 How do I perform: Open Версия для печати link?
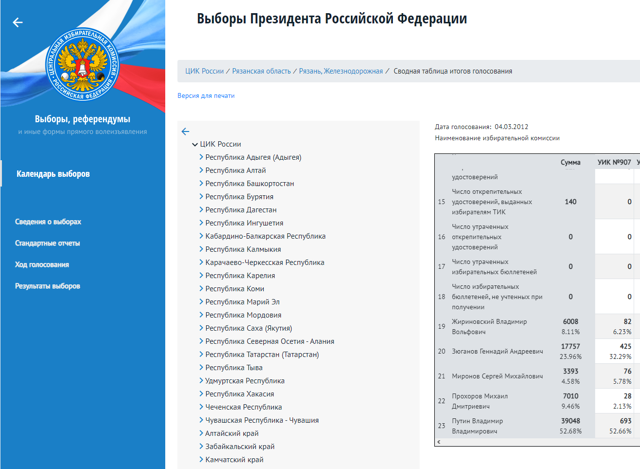click(x=206, y=96)
